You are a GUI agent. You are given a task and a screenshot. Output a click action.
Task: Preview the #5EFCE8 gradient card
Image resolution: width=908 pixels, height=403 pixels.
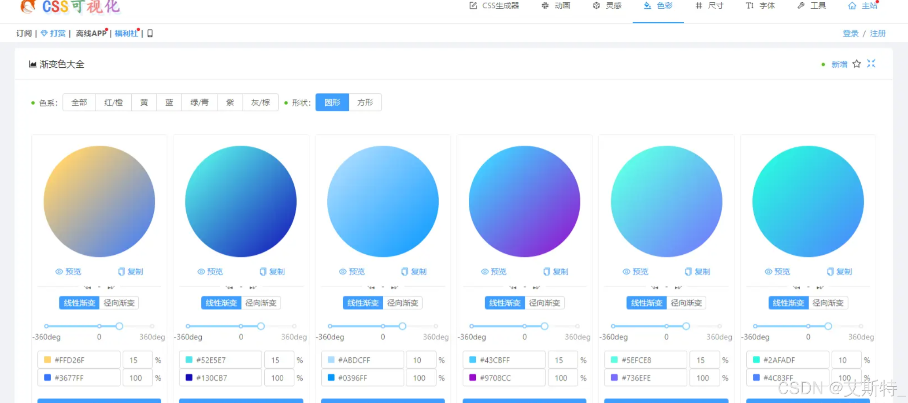point(636,271)
